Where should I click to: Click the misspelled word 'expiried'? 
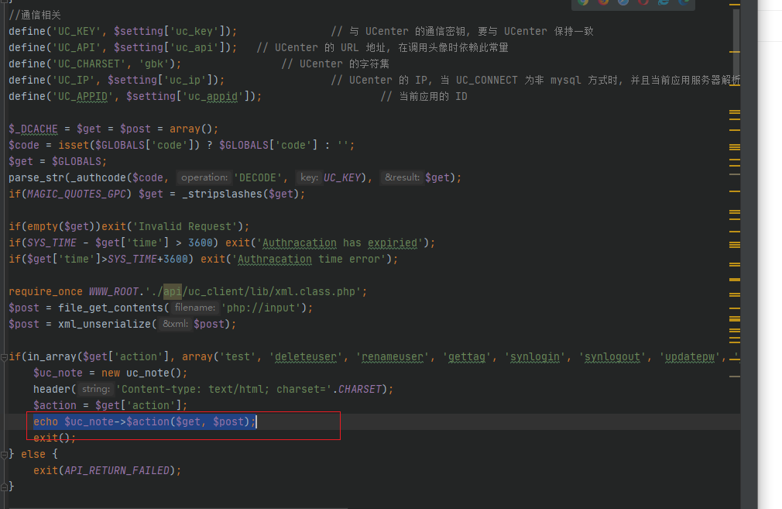[393, 242]
